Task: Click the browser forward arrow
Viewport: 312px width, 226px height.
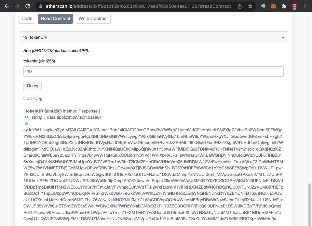Action: 17,6
